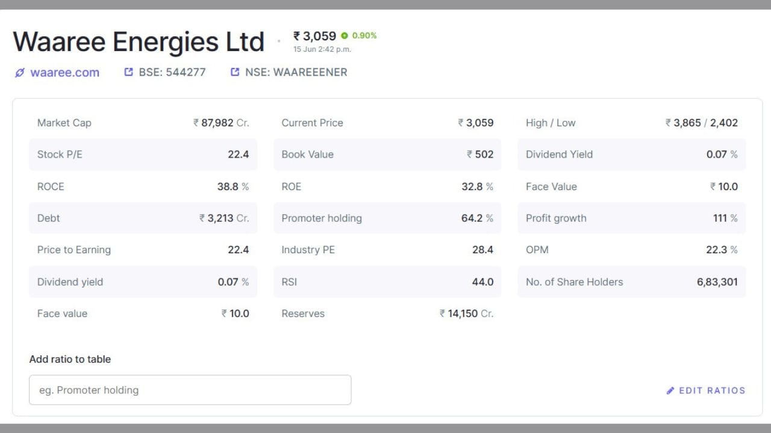771x433 pixels.
Task: Click the Price to Earning label
Action: [74, 250]
